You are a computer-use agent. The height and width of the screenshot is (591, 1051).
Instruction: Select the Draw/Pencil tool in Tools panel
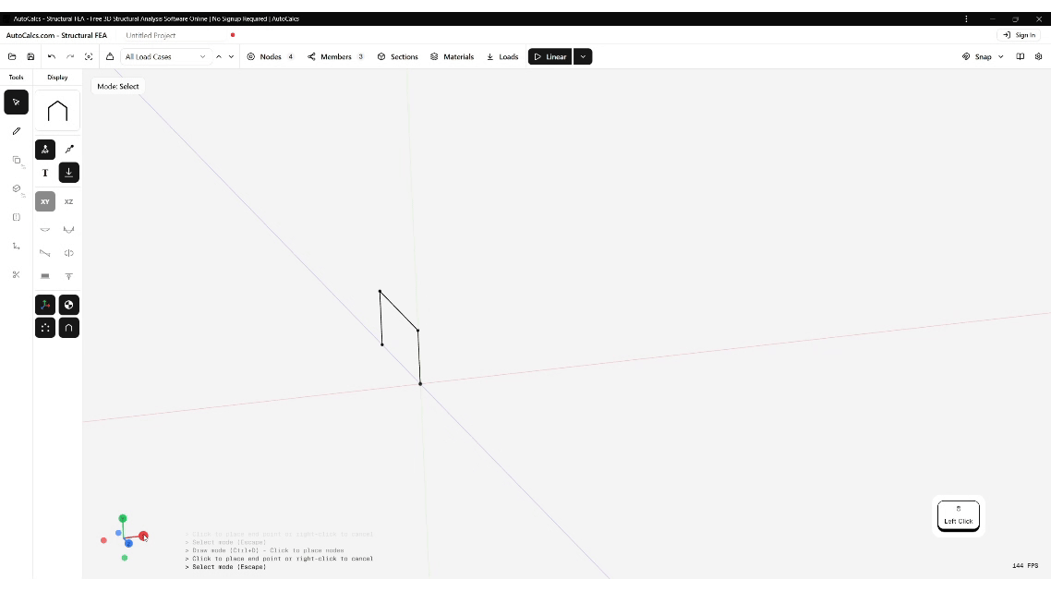[16, 130]
